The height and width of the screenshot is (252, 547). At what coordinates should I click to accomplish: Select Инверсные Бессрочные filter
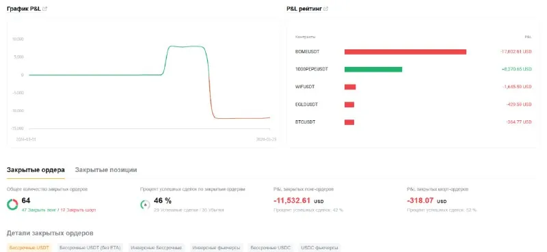157,248
